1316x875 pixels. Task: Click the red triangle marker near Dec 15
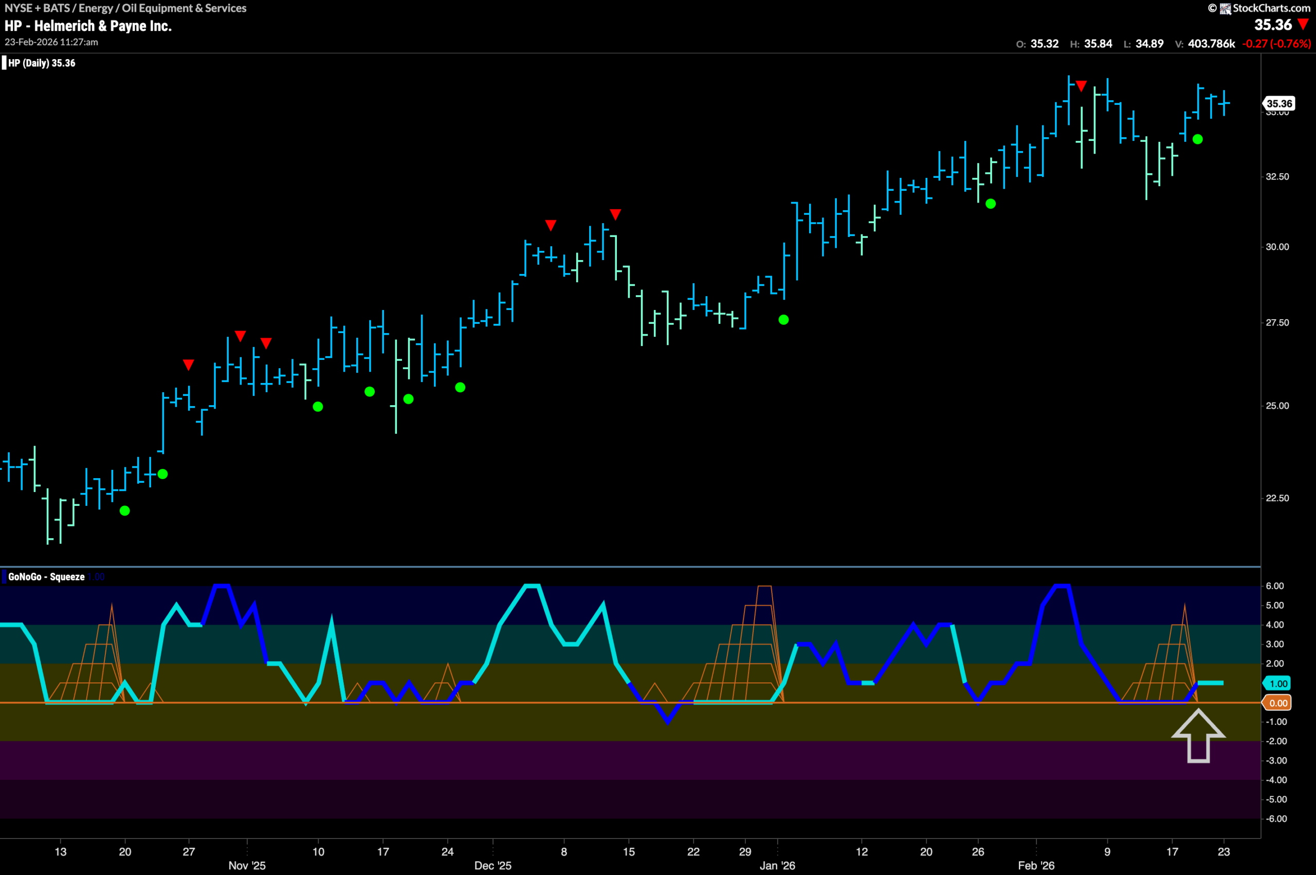[x=615, y=214]
